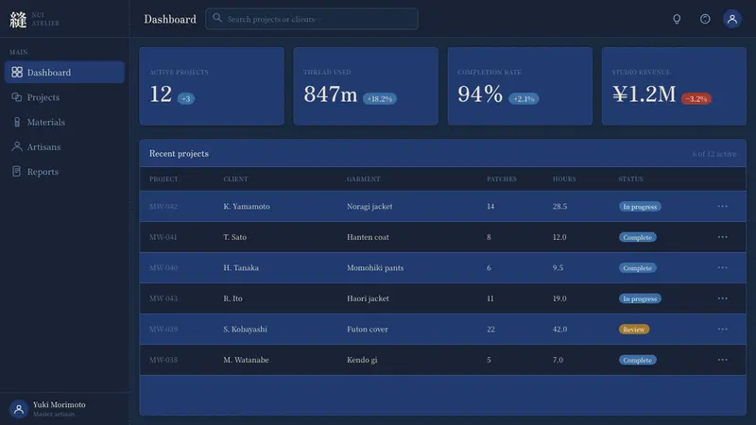Open the Artisans page
This screenshot has width=756, height=425.
click(64, 147)
